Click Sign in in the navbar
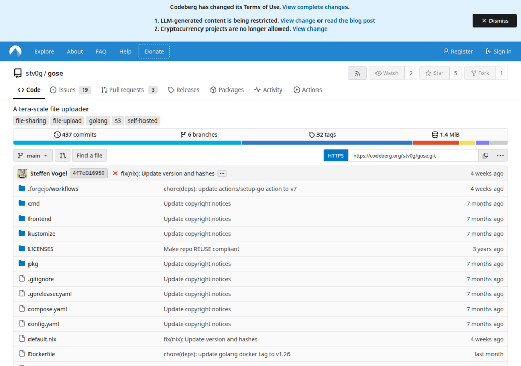This screenshot has height=366, width=521. (x=499, y=51)
